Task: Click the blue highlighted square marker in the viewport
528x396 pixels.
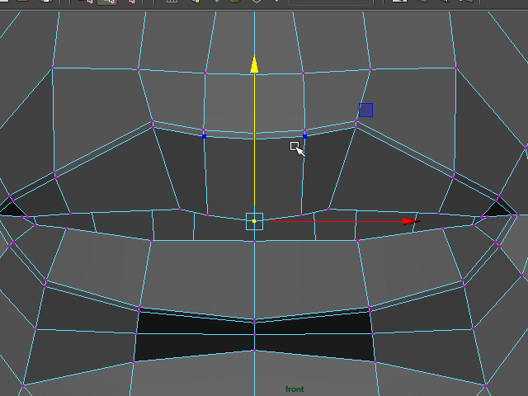Action: [365, 110]
